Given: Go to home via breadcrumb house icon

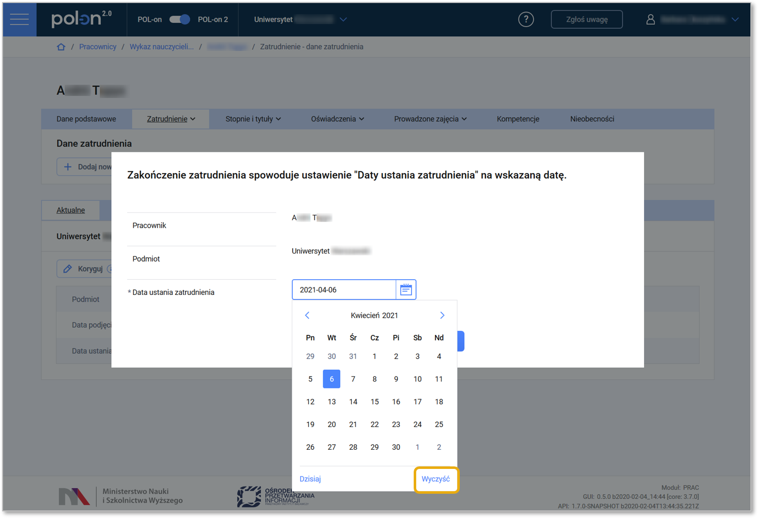Looking at the screenshot, I should (61, 47).
